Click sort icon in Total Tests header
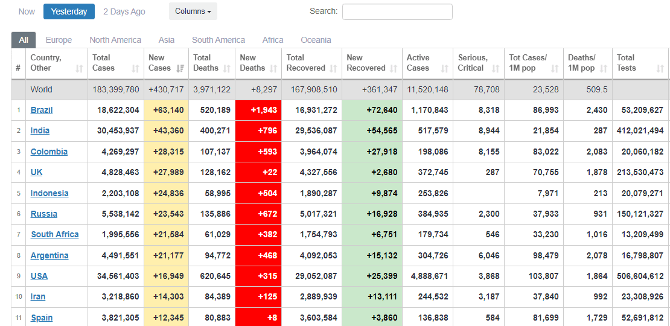This screenshot has width=670, height=326. (660, 69)
